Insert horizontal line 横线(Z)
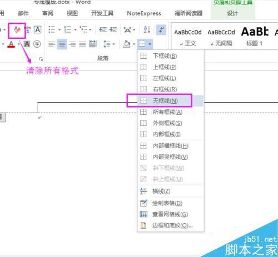Image resolution: width=278 pixels, height=257 pixels. click(171, 191)
